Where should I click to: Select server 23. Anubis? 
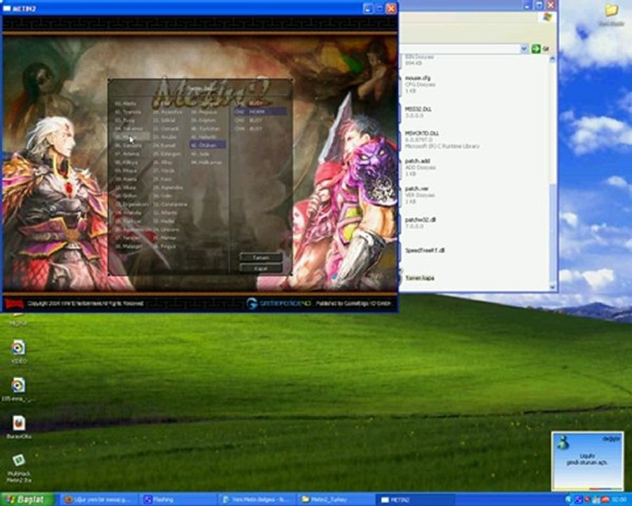[165, 137]
